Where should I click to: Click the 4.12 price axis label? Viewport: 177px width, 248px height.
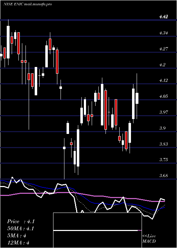[164, 80]
